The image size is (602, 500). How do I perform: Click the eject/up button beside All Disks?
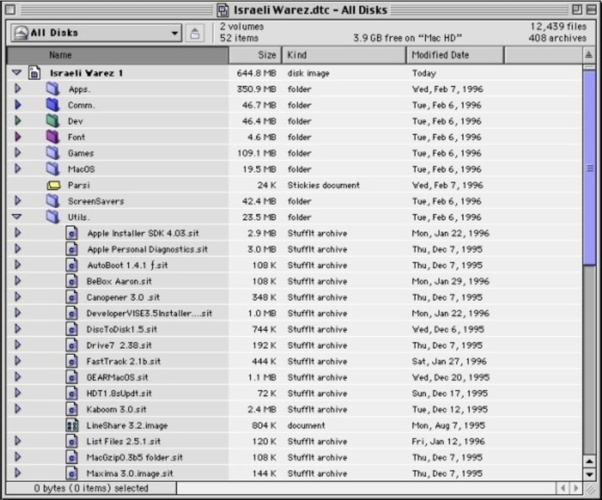[x=195, y=33]
